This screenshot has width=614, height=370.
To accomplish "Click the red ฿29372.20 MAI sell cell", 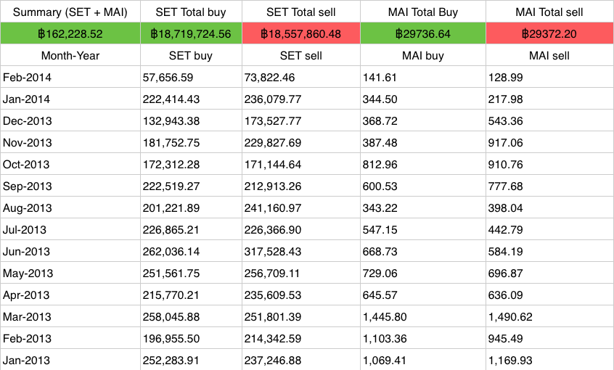I will [x=549, y=33].
